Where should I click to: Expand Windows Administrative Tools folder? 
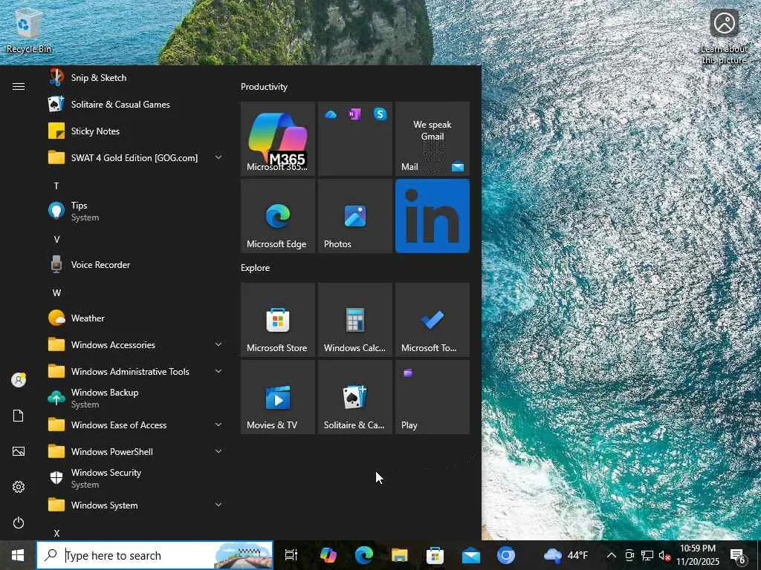[x=135, y=371]
